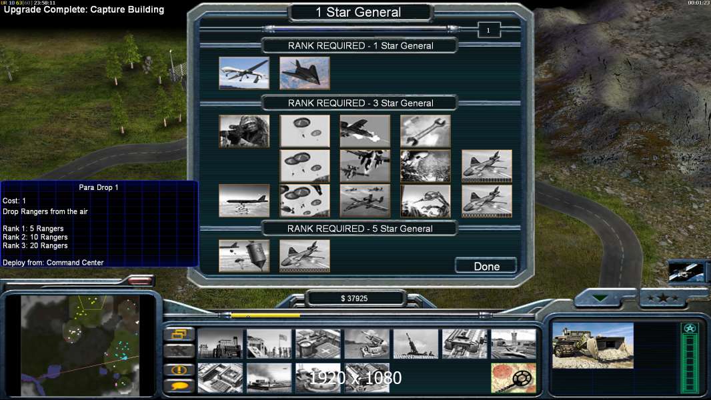Build the Patriot missile battery icon
The width and height of the screenshot is (711, 400).
[367, 344]
